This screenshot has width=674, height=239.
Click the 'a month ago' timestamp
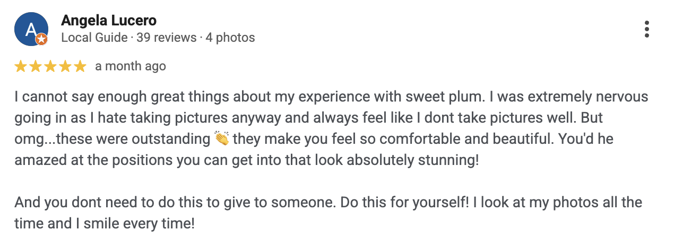click(131, 66)
